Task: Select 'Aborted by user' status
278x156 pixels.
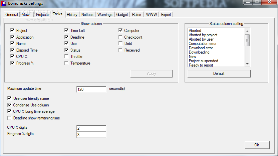Action: point(201,39)
